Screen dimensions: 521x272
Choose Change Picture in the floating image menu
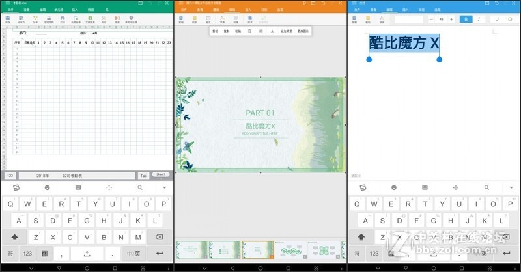pyautogui.click(x=303, y=31)
